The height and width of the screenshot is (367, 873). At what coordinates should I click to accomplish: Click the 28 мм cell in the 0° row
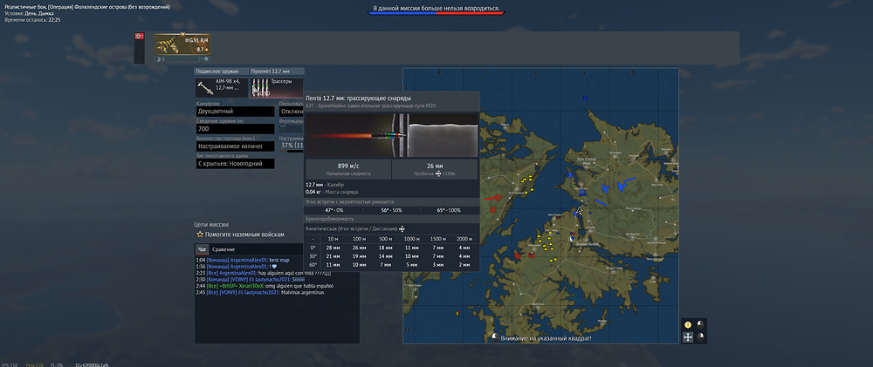333,247
